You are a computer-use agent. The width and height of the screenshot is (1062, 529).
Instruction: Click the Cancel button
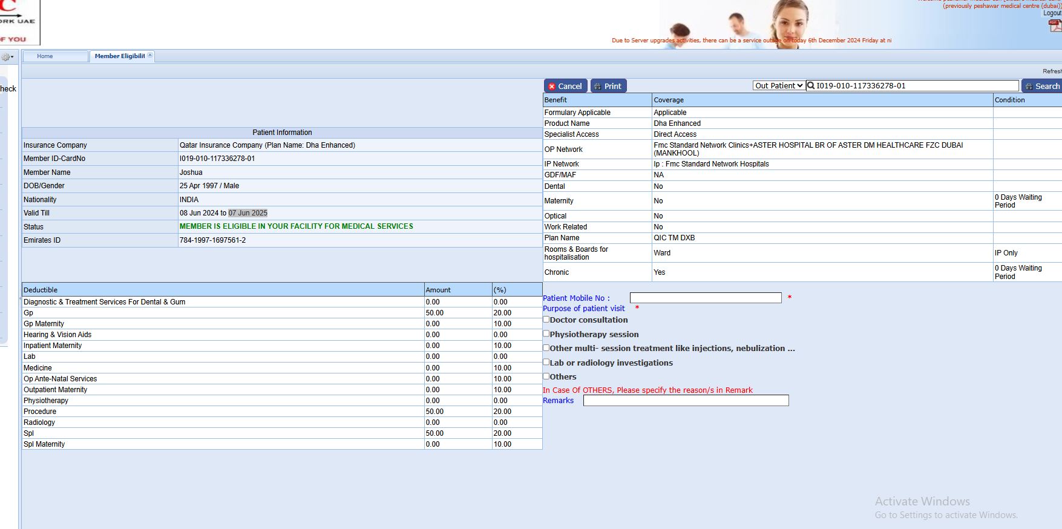[x=565, y=86]
